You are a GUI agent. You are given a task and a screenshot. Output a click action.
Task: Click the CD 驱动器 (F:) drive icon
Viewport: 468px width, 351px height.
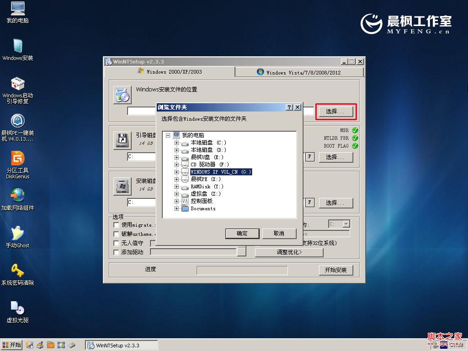(185, 165)
